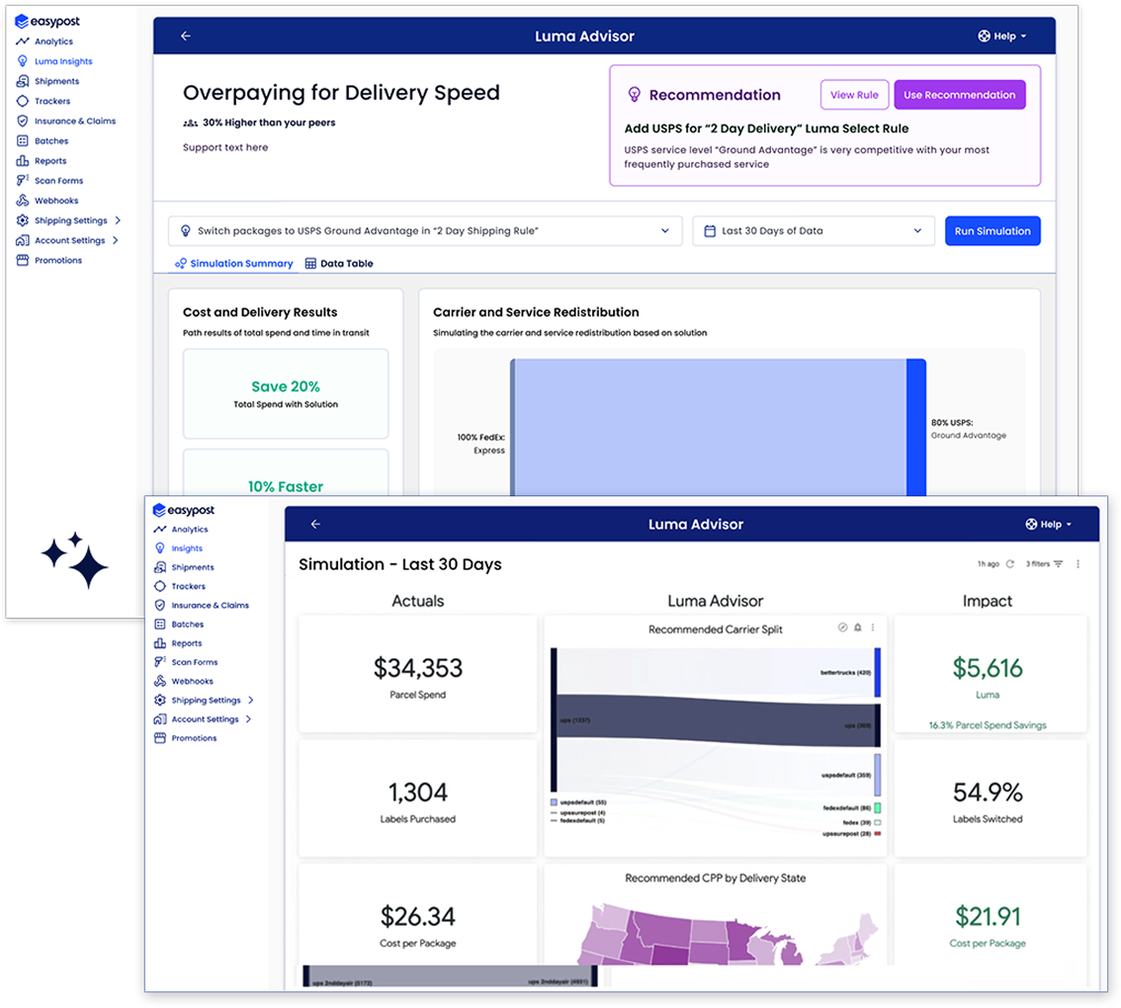The height and width of the screenshot is (1008, 1121).
Task: Open Reports in the back window sidebar
Action: [x=41, y=161]
